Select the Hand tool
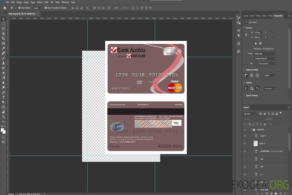This screenshot has width=292, height=195. tap(3, 112)
